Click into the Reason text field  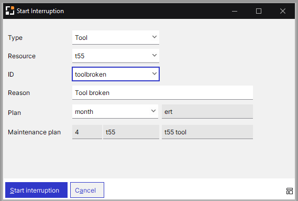pos(162,92)
